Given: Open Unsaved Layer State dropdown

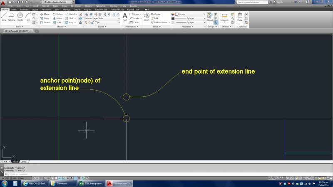Looking at the screenshot, I should click(102, 18).
